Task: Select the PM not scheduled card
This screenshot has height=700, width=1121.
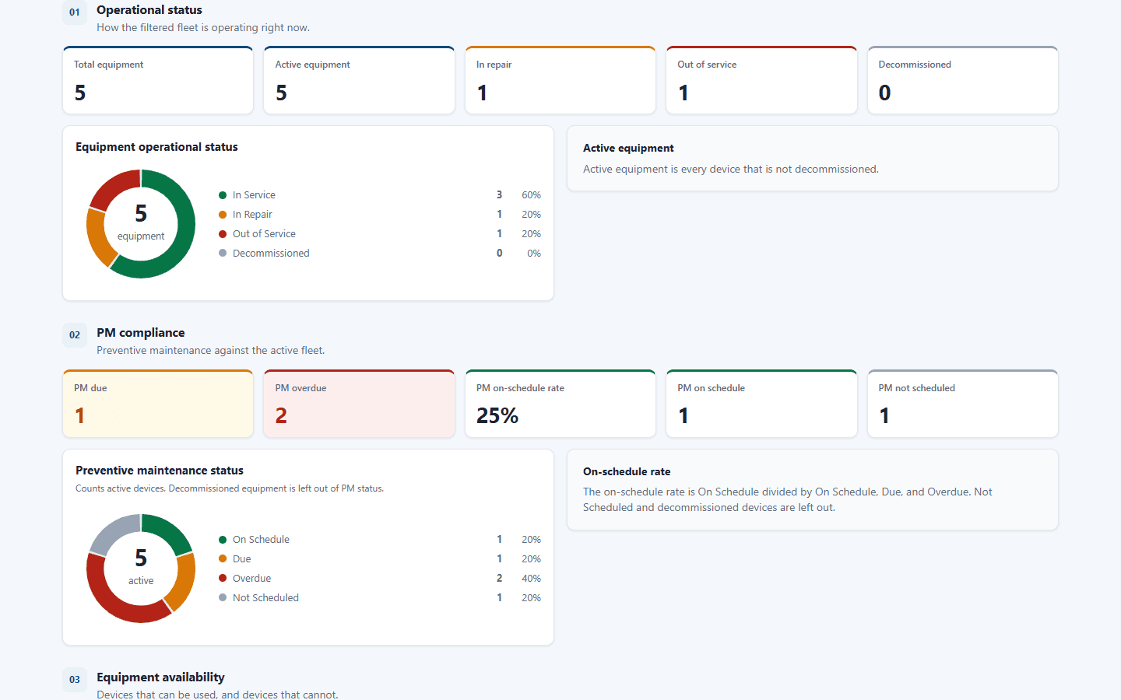Action: pos(963,404)
